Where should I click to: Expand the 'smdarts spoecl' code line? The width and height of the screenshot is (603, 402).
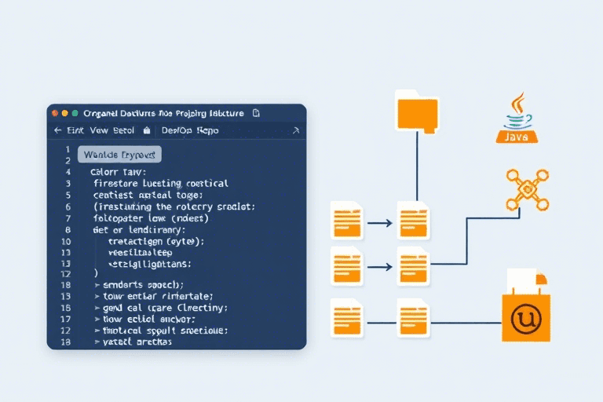97,285
